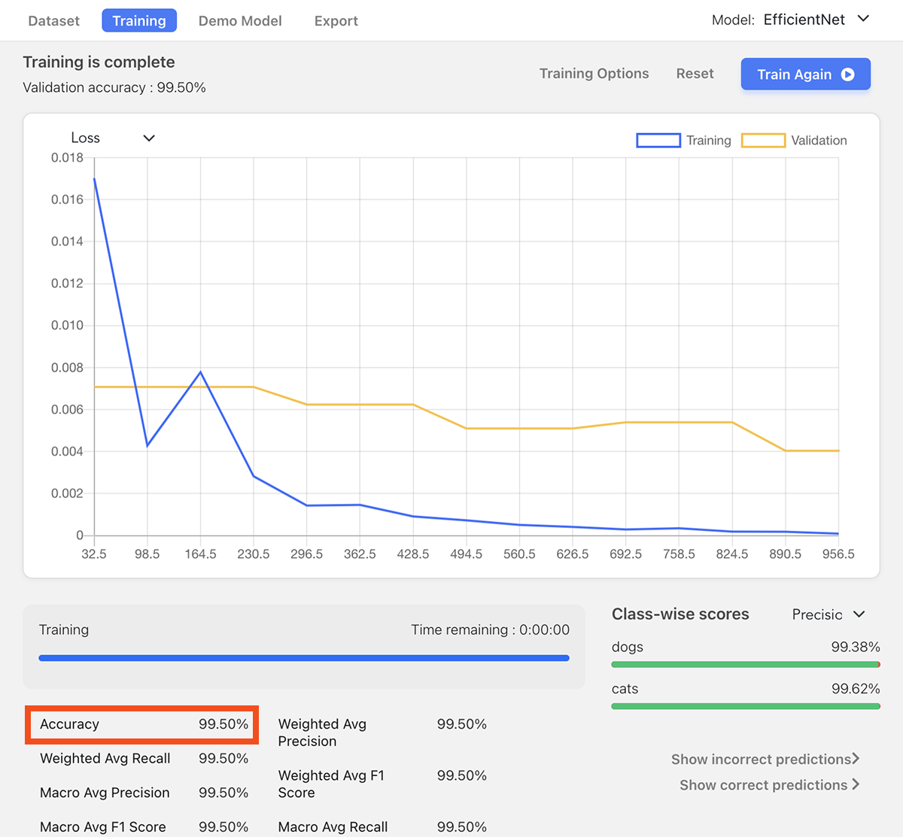Open the EfficientNet model dropdown
Screen dimensions: 903x837
[816, 20]
